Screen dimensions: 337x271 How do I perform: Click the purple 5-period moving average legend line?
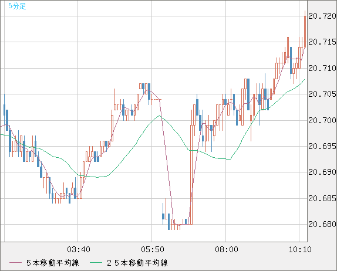point(15,263)
